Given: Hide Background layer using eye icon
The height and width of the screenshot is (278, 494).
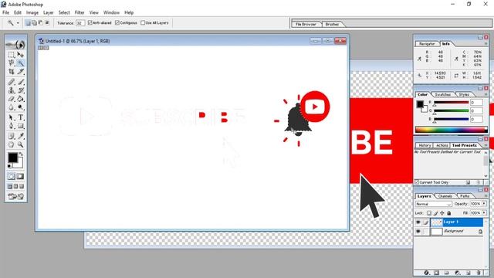Looking at the screenshot, I should coord(418,232).
